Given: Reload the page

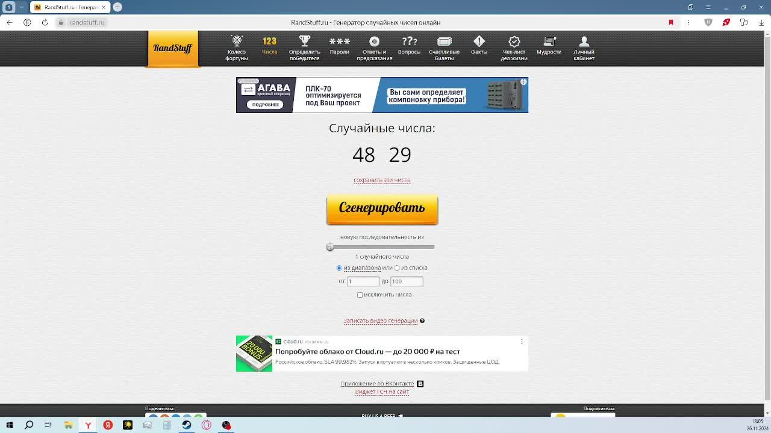Looking at the screenshot, I should click(45, 22).
